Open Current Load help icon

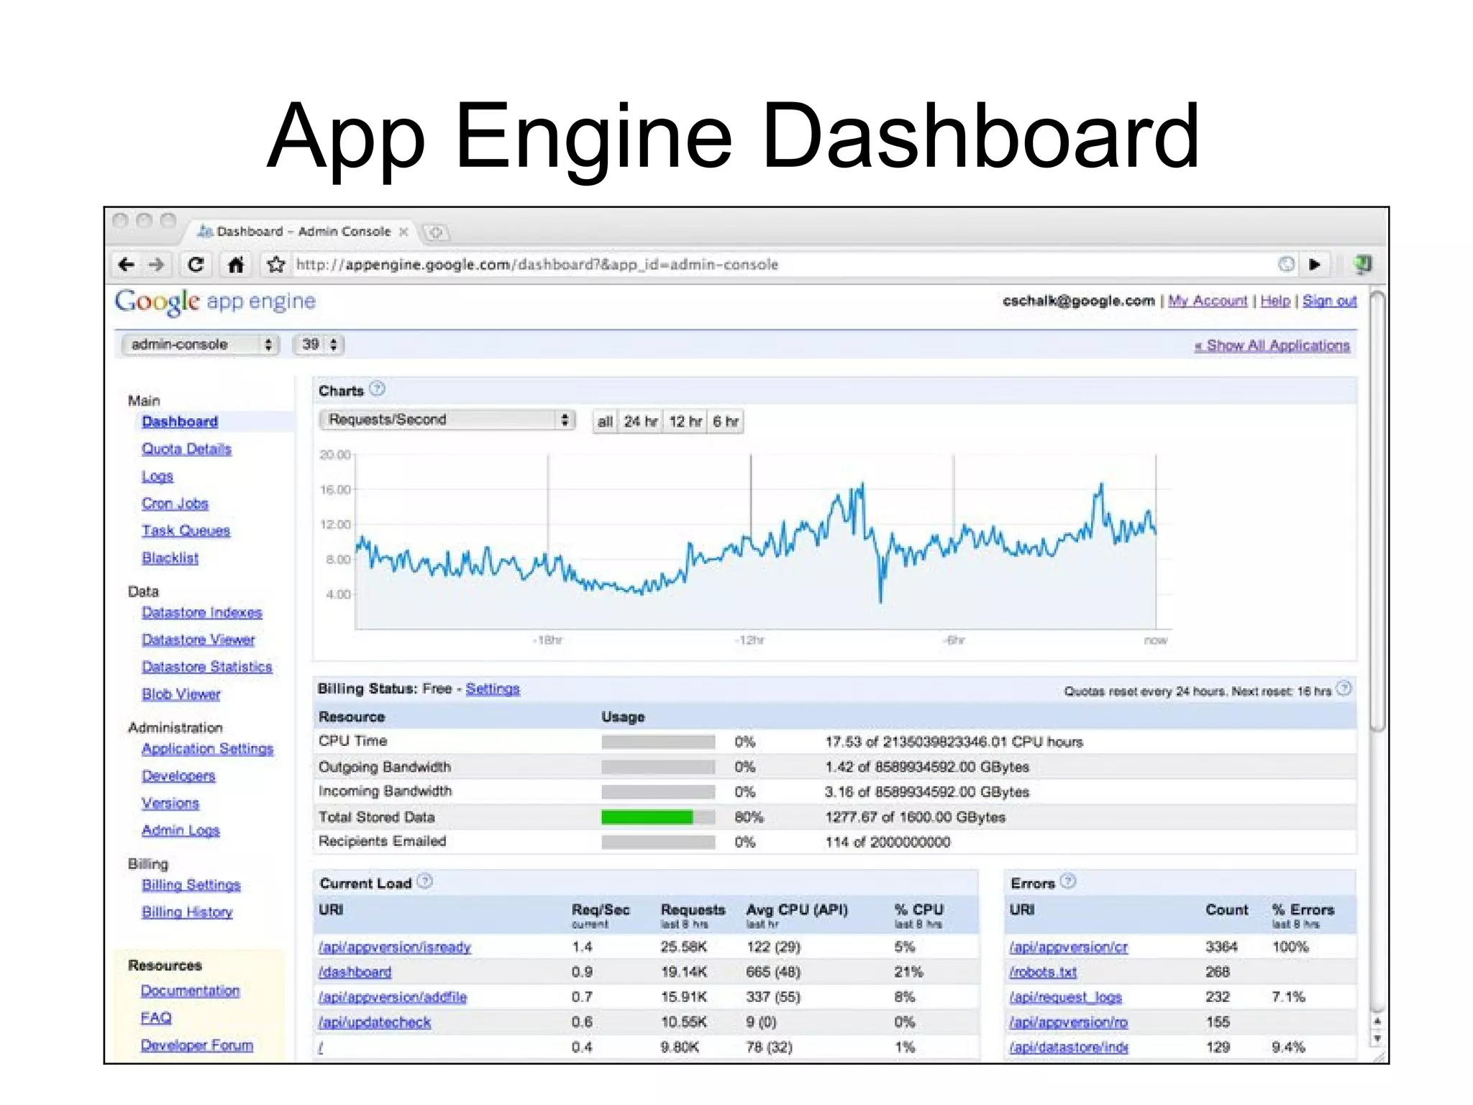click(x=425, y=881)
